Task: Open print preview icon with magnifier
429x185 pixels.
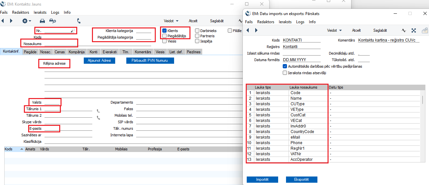Action: coord(52,21)
